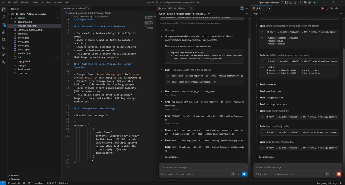Start new chat in /init panel plus icon

(341, 14)
